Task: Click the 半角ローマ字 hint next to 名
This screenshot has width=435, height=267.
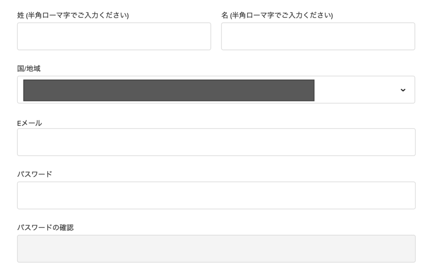Action: pyautogui.click(x=281, y=16)
